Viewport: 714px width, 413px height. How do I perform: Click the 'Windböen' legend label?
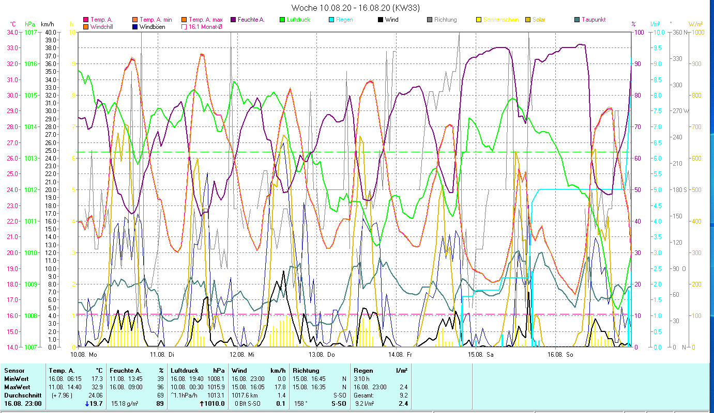point(153,26)
